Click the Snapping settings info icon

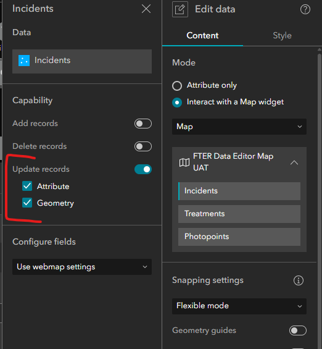298,280
